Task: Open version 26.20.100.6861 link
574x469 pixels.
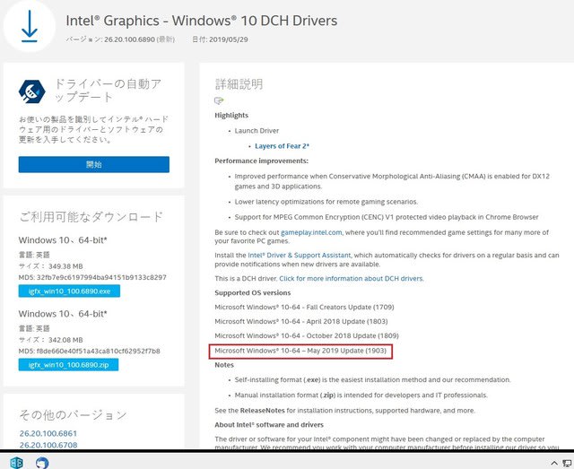Action: (x=48, y=433)
